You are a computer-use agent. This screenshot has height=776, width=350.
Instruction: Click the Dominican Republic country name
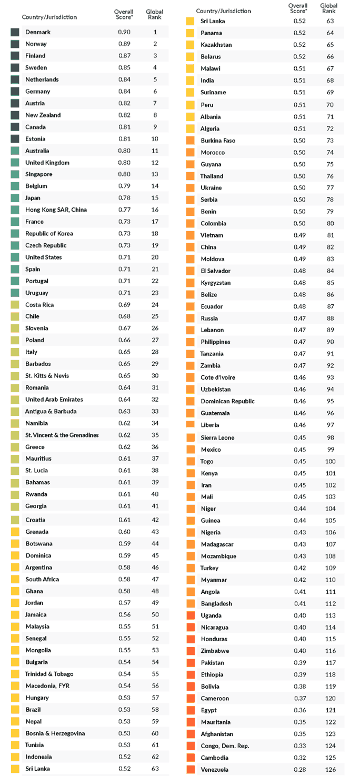point(227,401)
